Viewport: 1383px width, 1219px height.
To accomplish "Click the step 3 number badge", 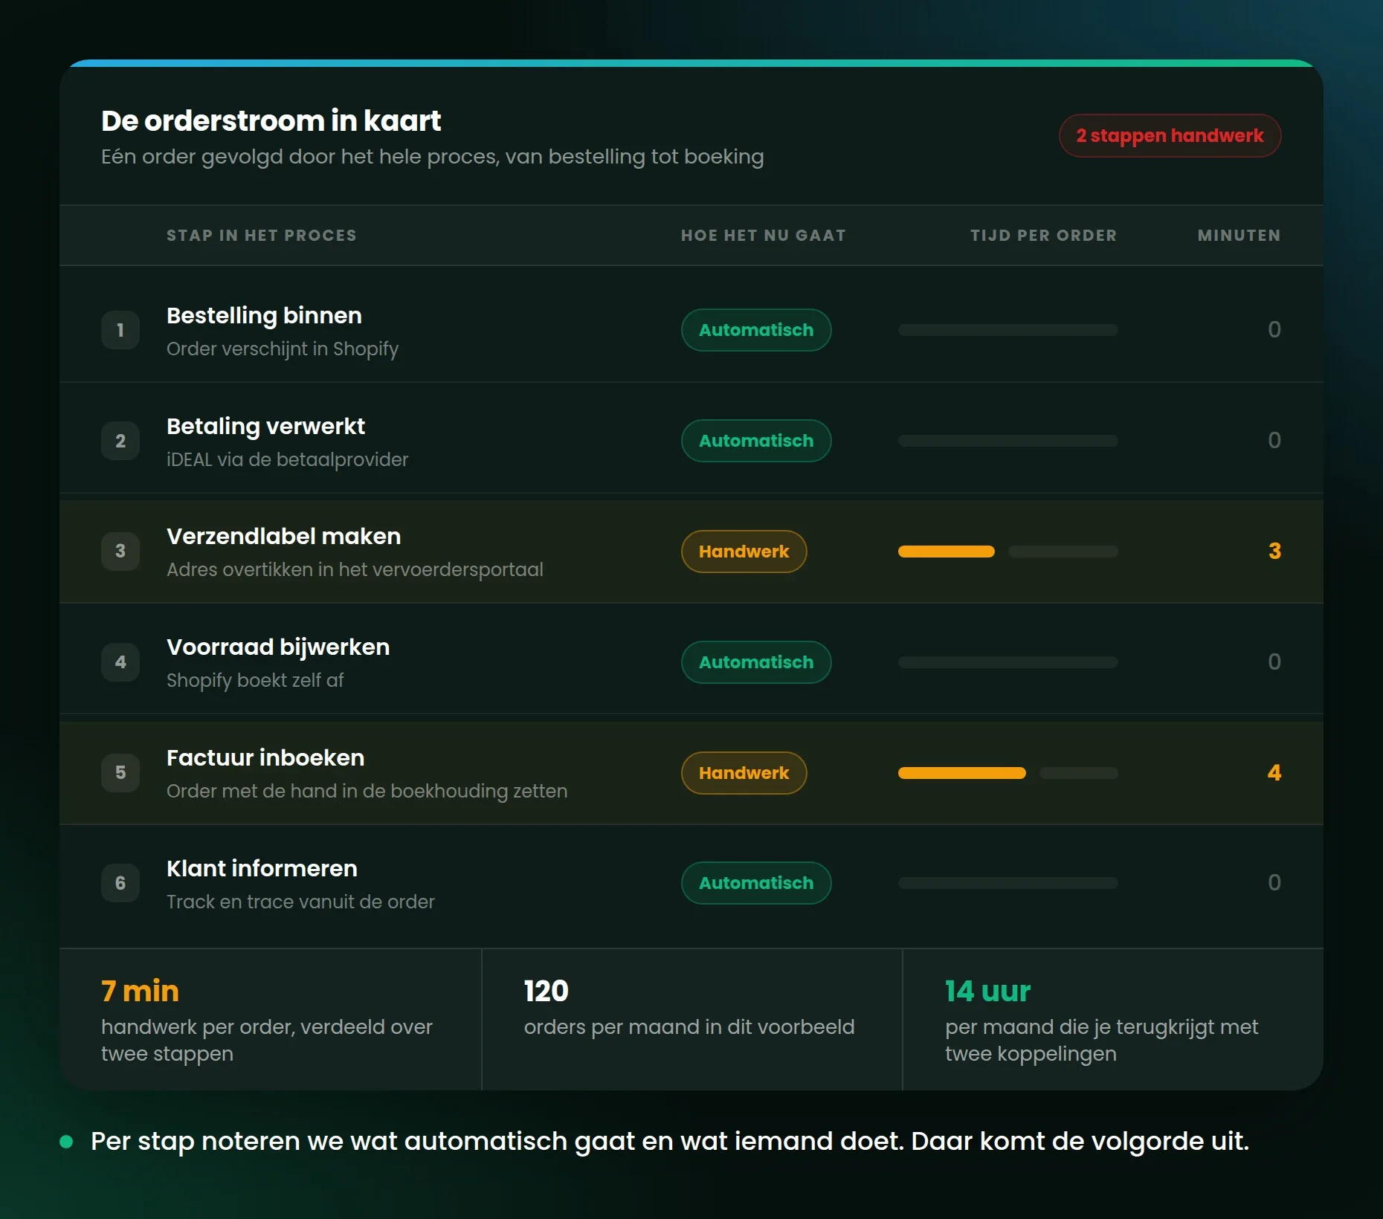I will tap(120, 551).
